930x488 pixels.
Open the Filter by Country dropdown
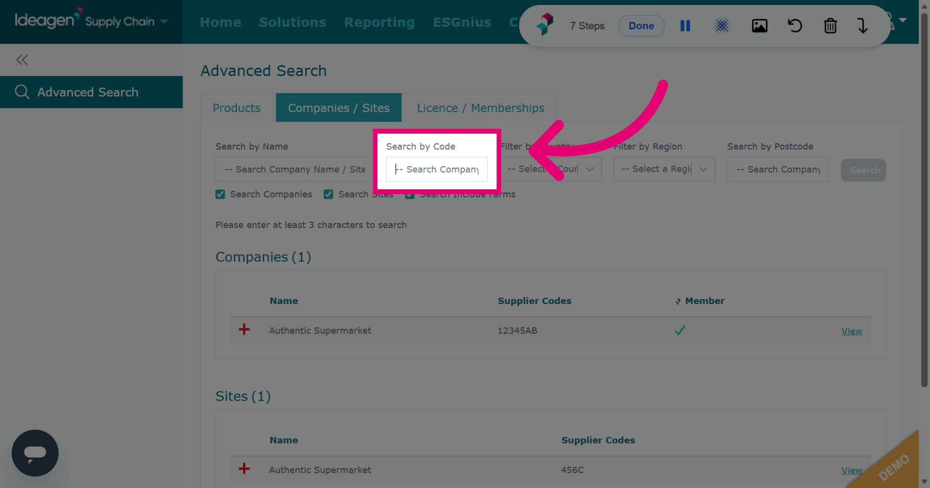click(551, 169)
